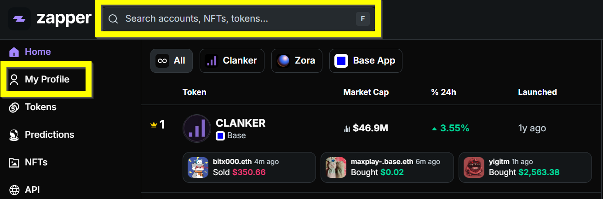Select the Base App filter
The height and width of the screenshot is (199, 603).
[366, 61]
